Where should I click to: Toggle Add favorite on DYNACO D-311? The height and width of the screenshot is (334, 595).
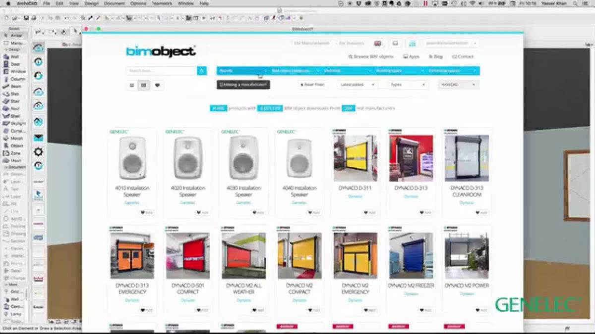point(370,213)
